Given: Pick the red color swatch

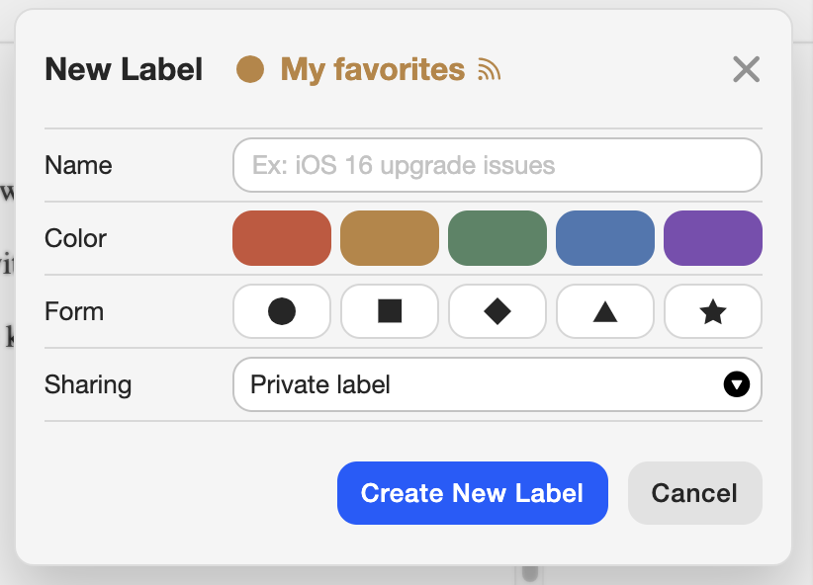Looking at the screenshot, I should (282, 238).
